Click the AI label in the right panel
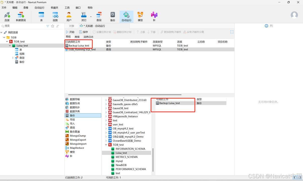Screen dimensions: 303x181 point(271,26)
